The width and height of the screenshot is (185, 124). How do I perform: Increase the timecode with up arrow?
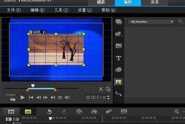[x=108, y=96]
